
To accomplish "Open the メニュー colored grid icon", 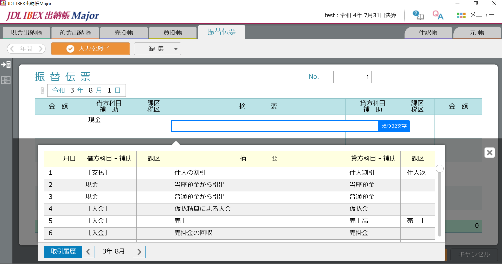I will [x=461, y=15].
